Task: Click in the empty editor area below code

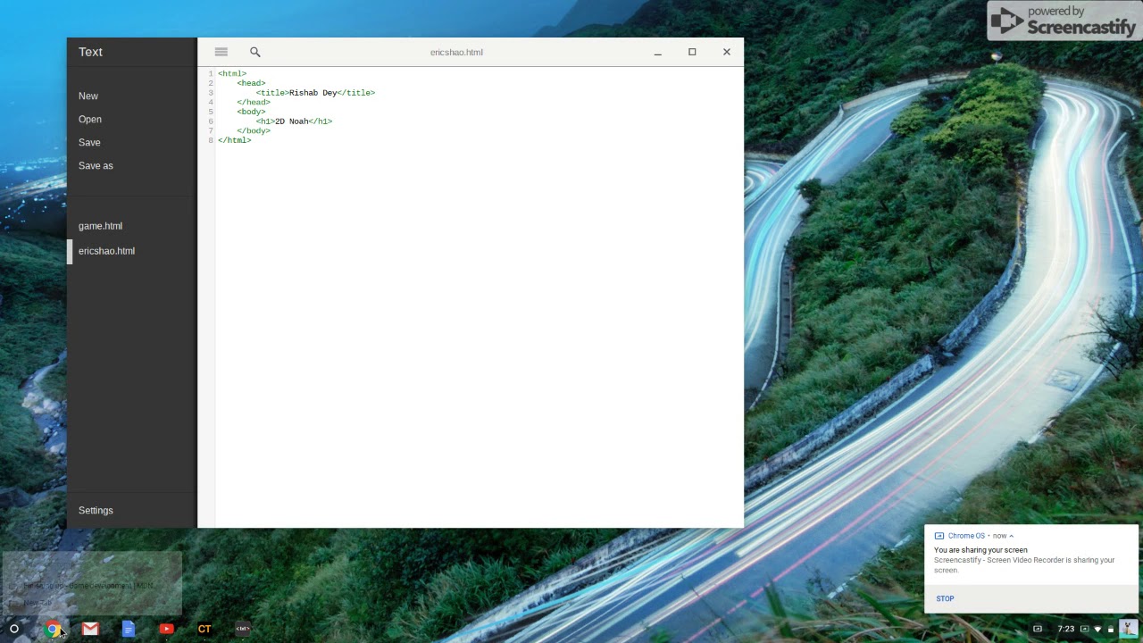Action: [478, 335]
